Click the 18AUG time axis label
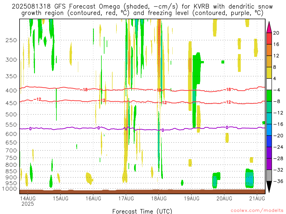This screenshot has height=214, width=286. [x=159, y=198]
